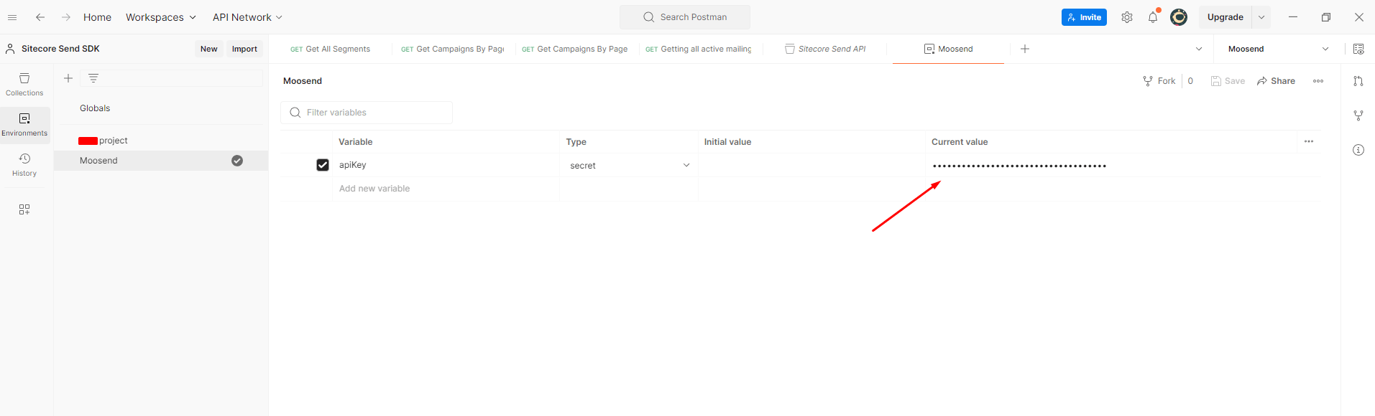Open the Moosend environment selector
Viewport: 1375px width, 416px height.
[1278, 49]
